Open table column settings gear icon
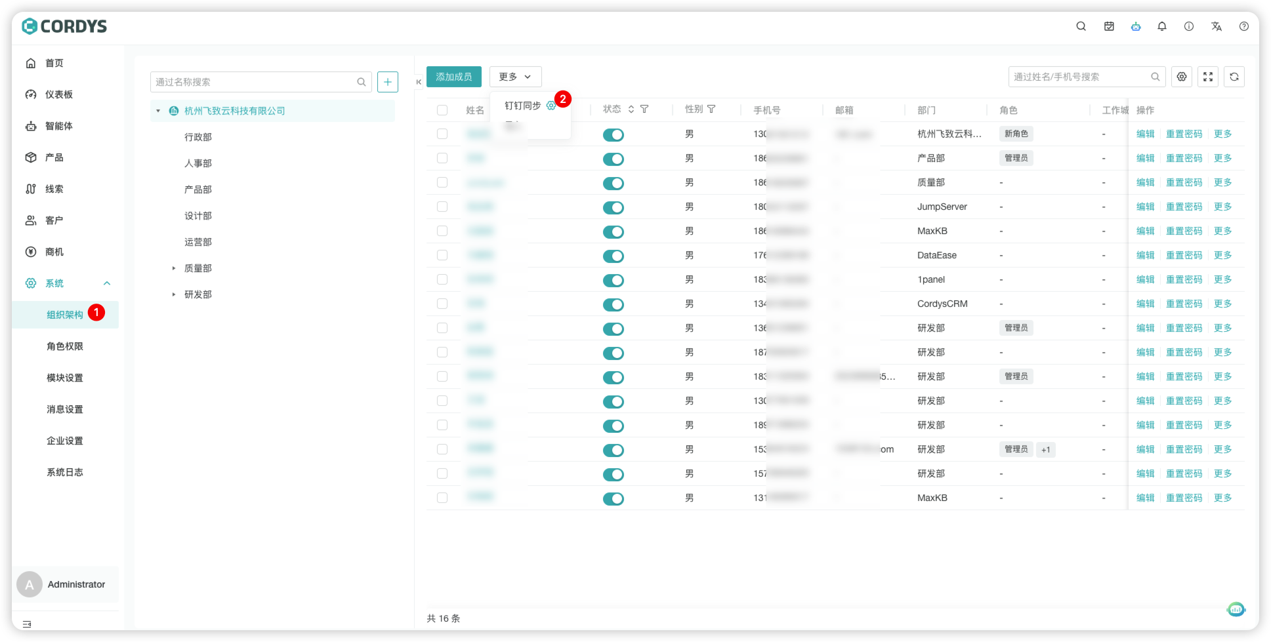 click(x=1181, y=77)
